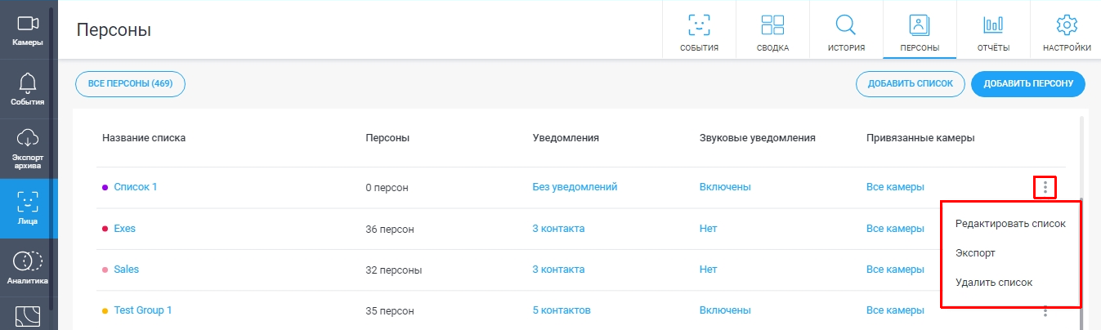Click the red color dot of Exes
Viewport: 1101px width, 330px height.
(105, 229)
